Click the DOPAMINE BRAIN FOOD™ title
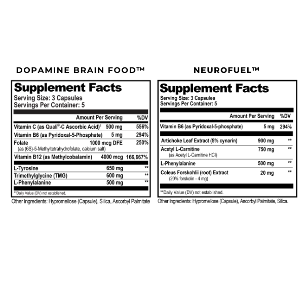 81,70
